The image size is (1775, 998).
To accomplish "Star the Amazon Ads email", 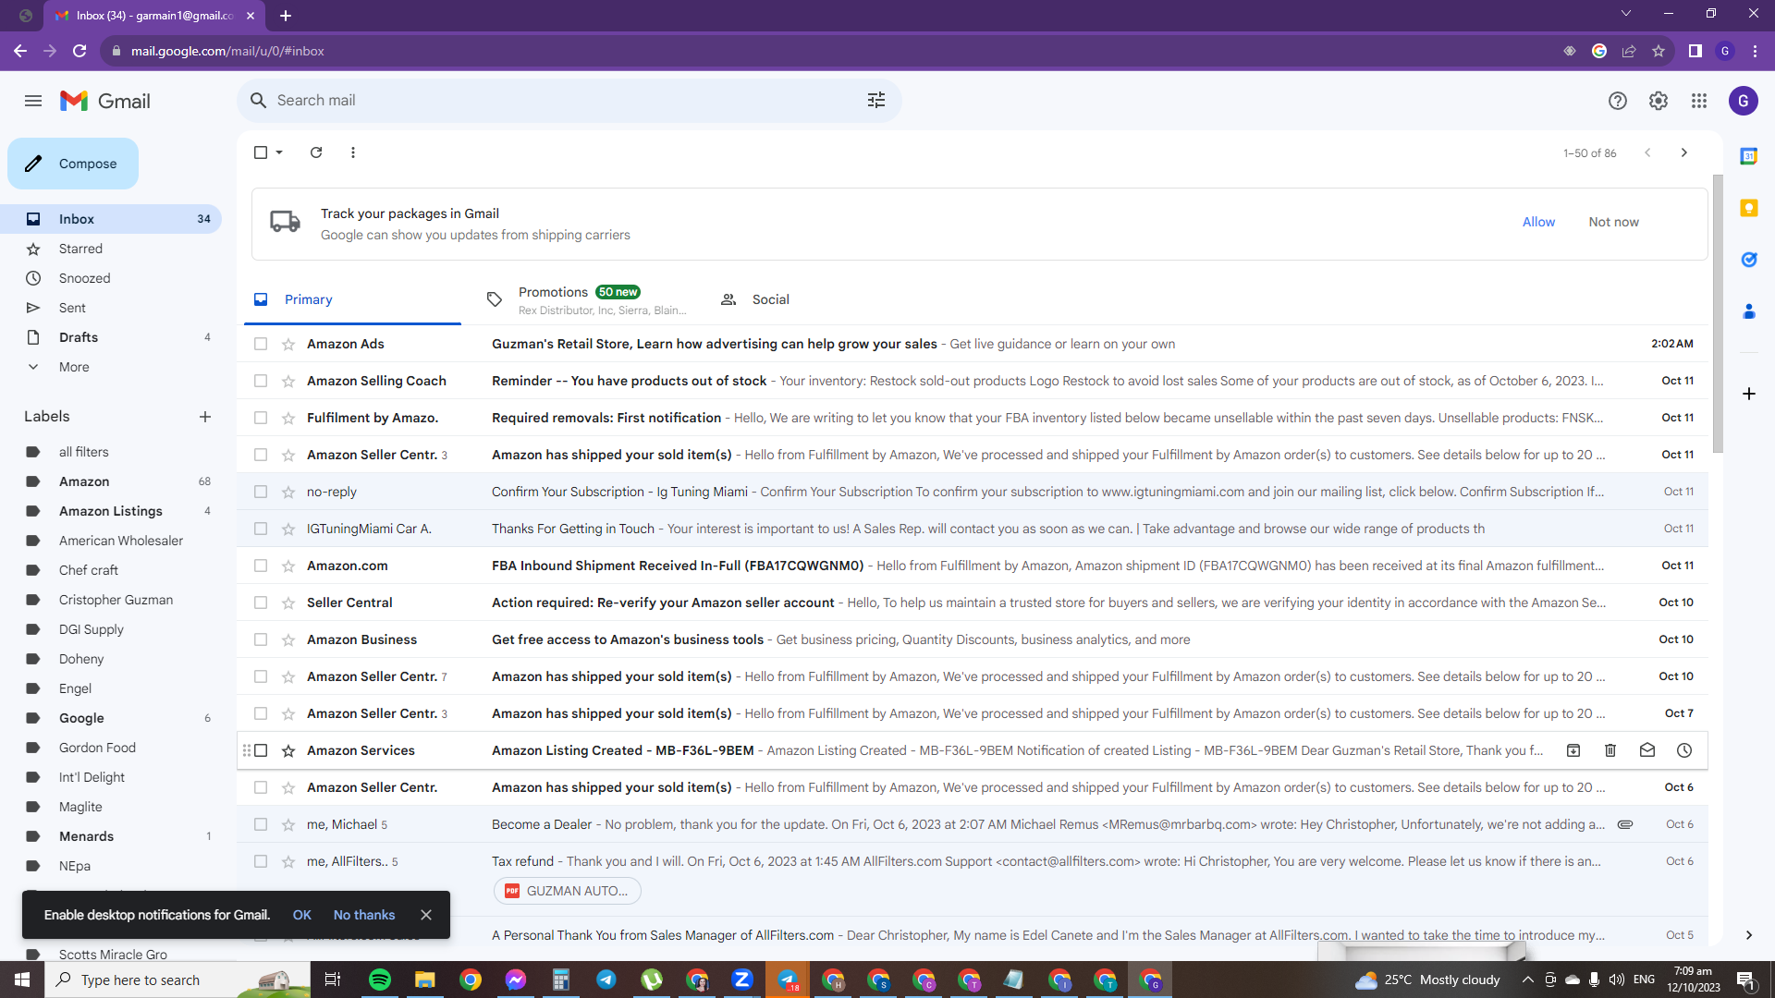I will (x=288, y=344).
